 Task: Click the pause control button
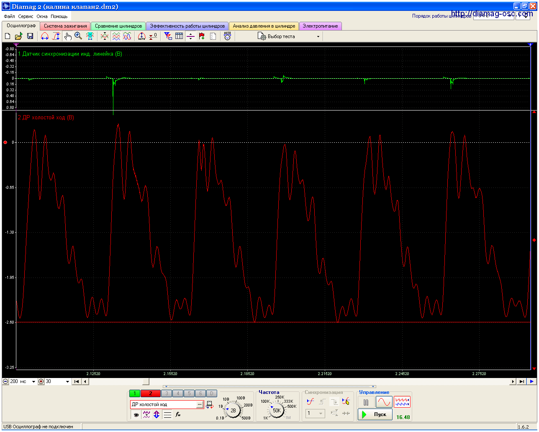pyautogui.click(x=366, y=402)
